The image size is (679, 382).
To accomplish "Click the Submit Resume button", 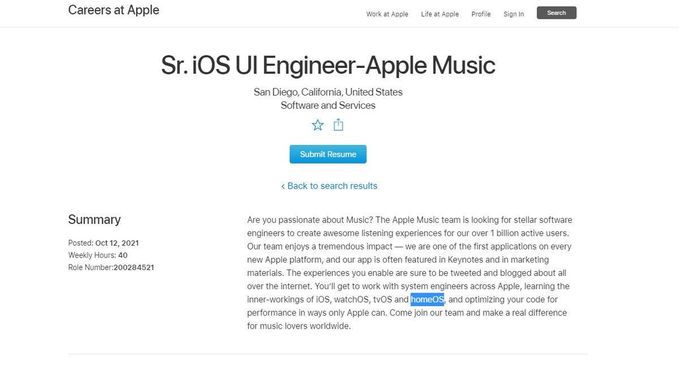I will point(328,153).
